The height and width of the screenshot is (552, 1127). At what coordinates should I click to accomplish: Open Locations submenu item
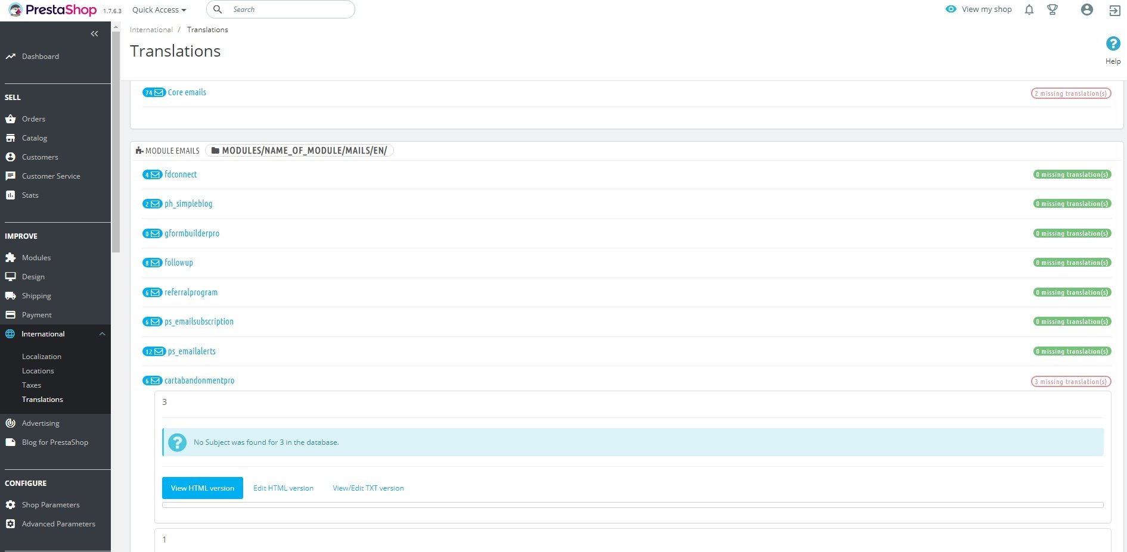[38, 371]
